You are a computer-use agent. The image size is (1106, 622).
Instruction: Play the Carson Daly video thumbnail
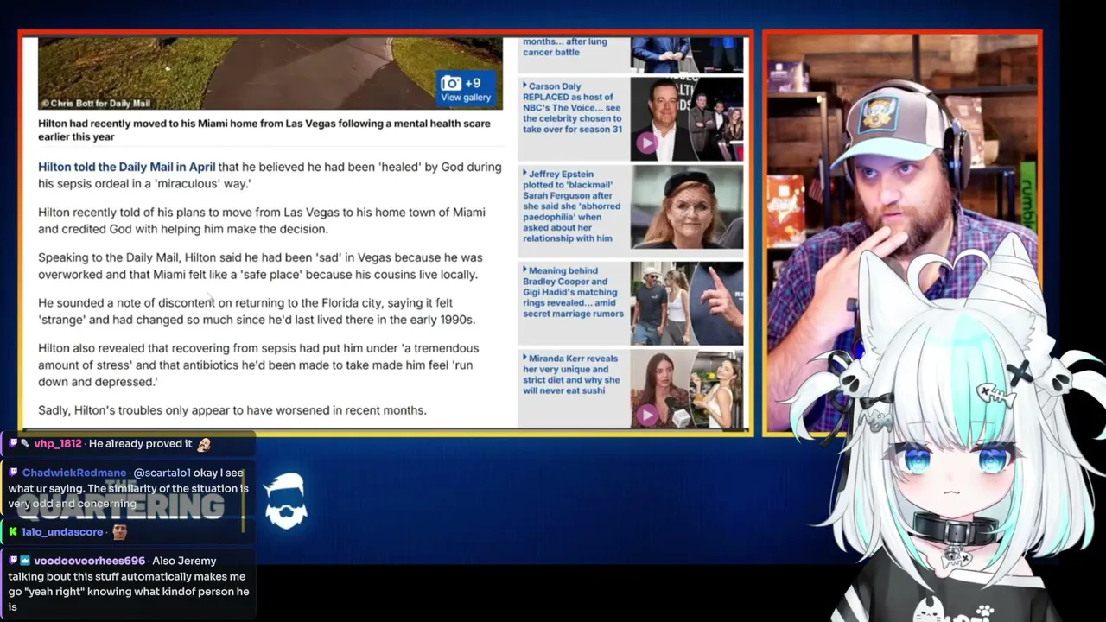[x=645, y=144]
